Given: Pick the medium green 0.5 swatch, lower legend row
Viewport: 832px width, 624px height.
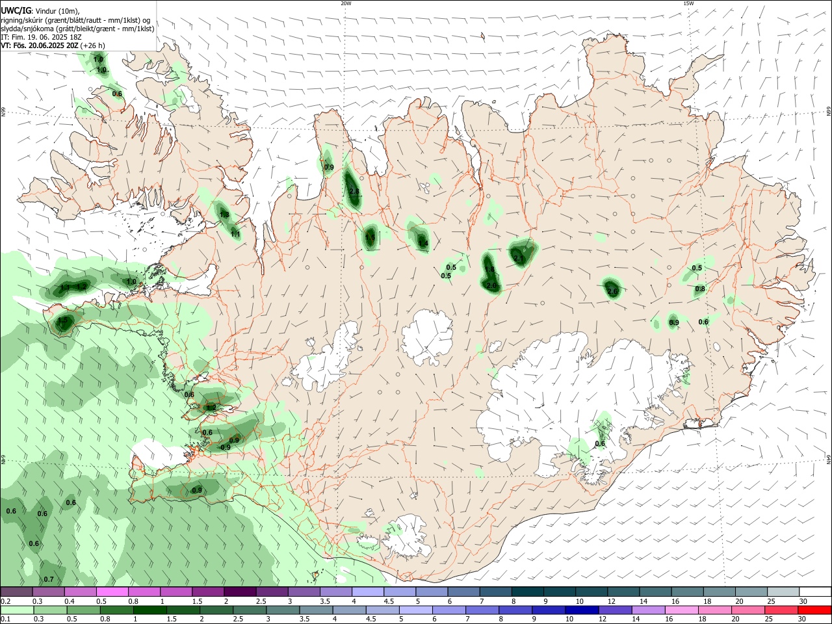Looking at the screenshot, I should pyautogui.click(x=83, y=610).
